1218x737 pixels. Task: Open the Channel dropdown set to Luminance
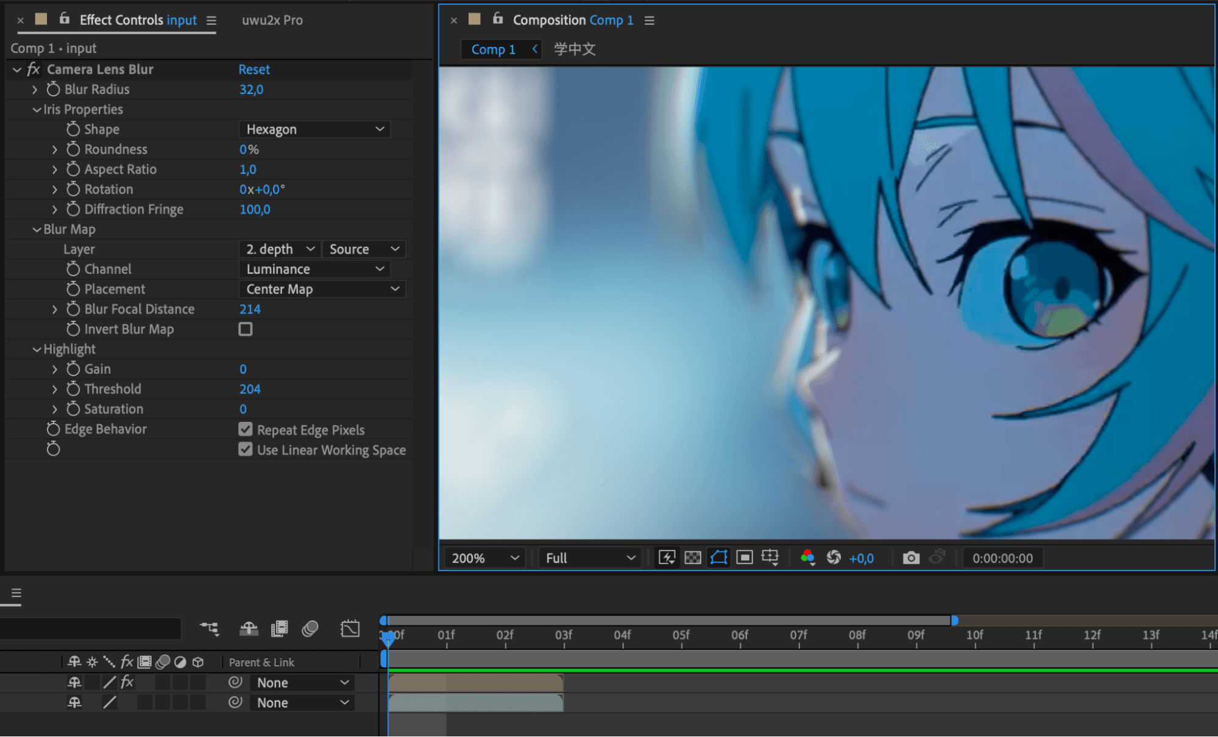(315, 269)
